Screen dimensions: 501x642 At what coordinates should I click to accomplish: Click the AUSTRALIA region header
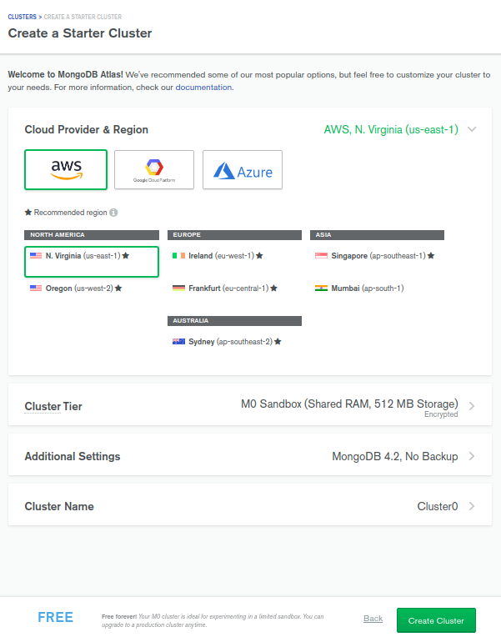(234, 321)
